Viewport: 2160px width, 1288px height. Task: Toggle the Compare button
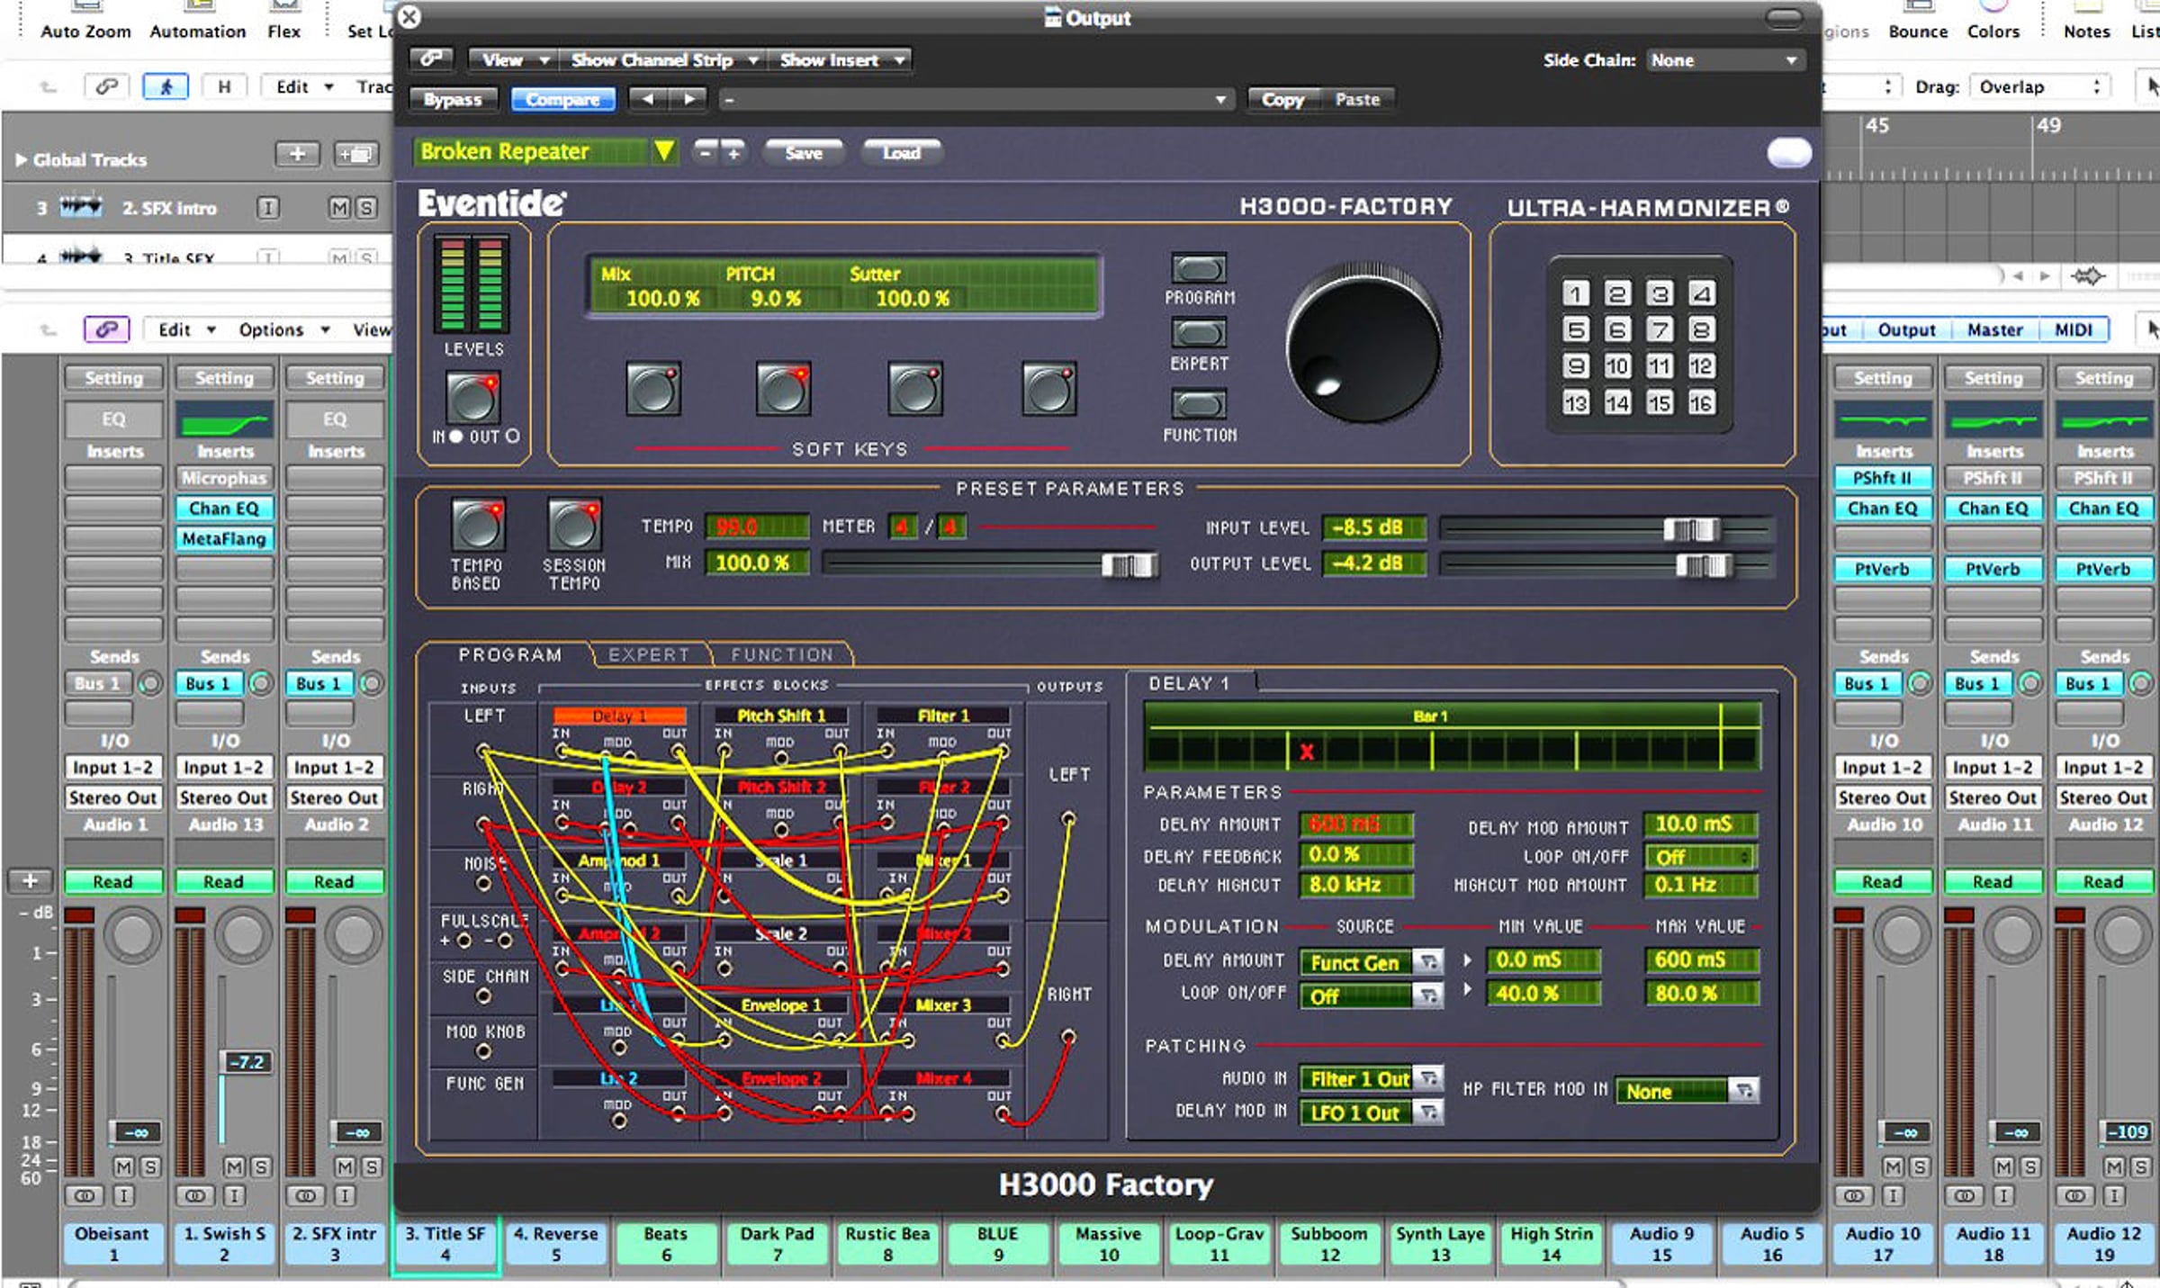[563, 99]
